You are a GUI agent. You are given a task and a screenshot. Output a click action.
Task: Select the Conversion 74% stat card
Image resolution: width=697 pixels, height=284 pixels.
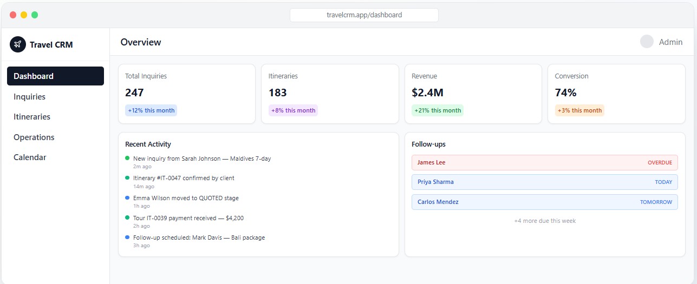(x=616, y=94)
